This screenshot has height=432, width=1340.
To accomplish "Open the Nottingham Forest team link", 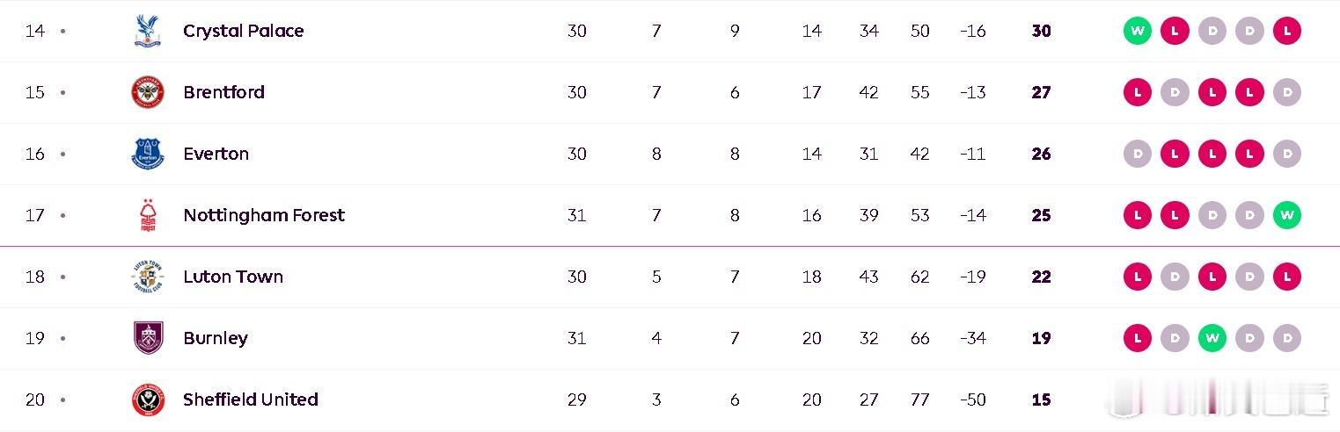I will pyautogui.click(x=264, y=215).
